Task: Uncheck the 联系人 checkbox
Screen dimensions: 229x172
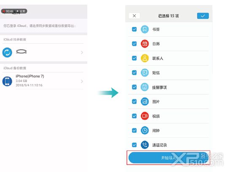Action: tap(134, 58)
